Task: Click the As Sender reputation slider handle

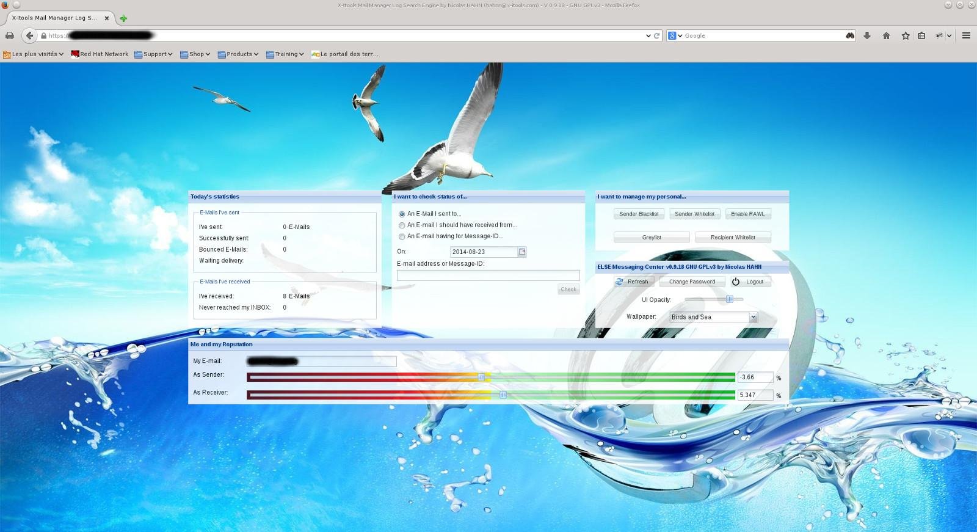Action: 481,377
